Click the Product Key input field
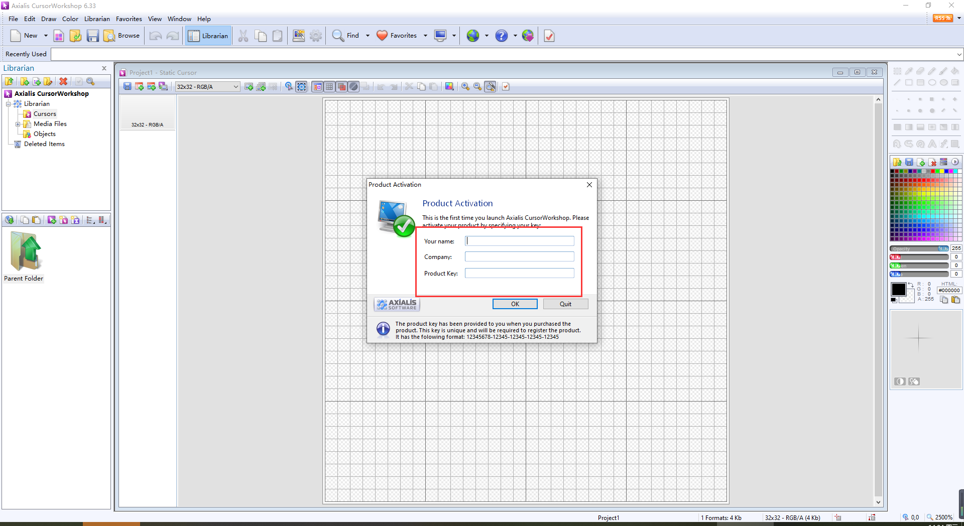The height and width of the screenshot is (526, 964). click(520, 273)
